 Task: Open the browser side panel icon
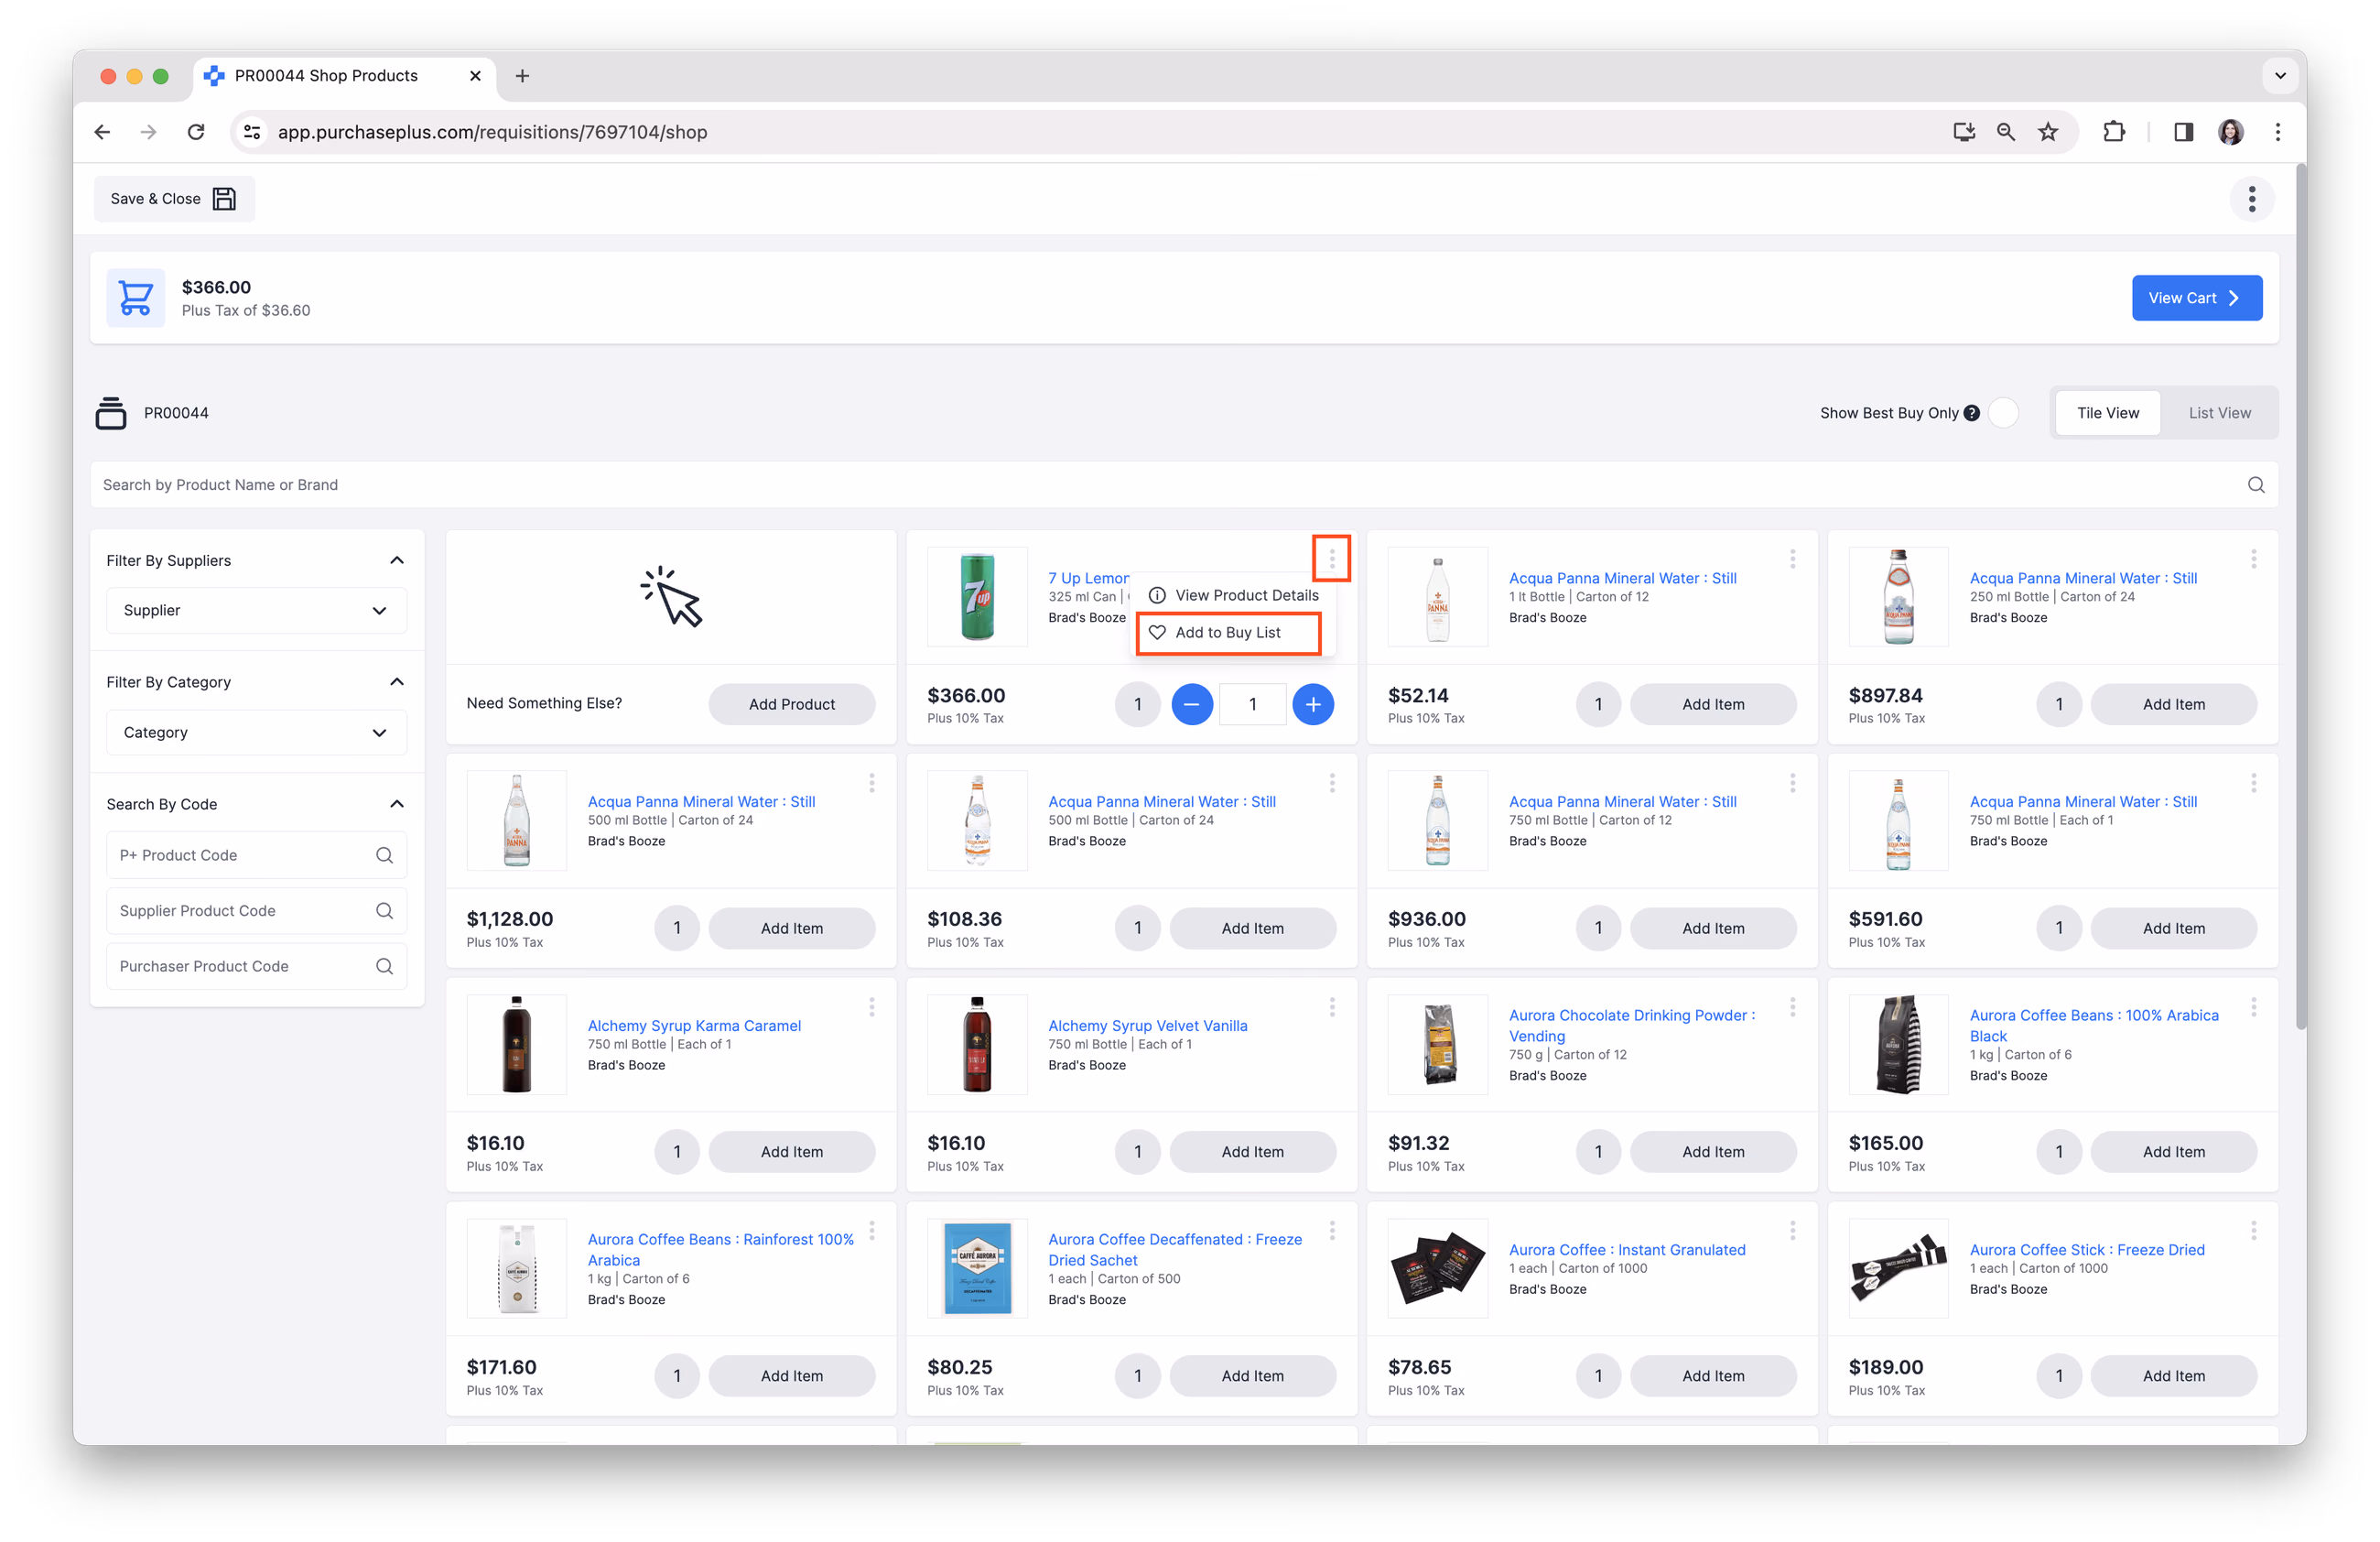click(2182, 132)
